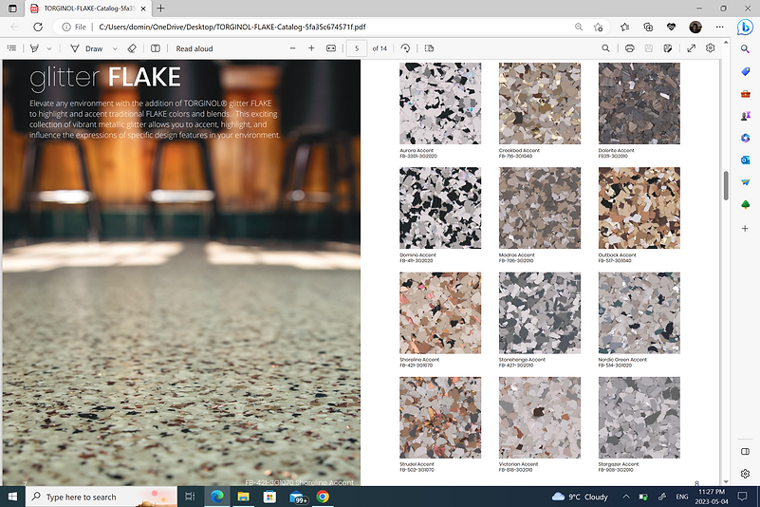Open the table of contents sidebar
This screenshot has height=507, width=760.
(x=11, y=48)
